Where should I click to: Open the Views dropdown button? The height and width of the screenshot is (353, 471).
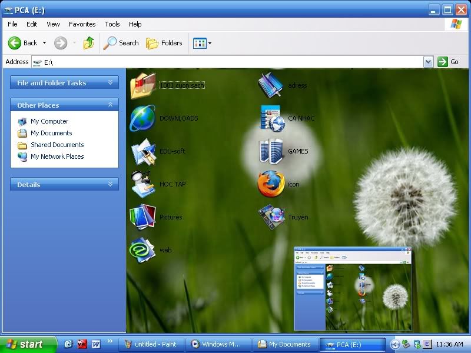tap(202, 43)
